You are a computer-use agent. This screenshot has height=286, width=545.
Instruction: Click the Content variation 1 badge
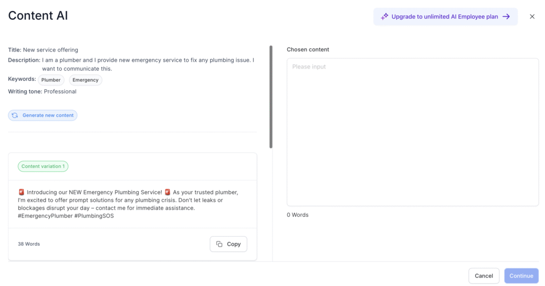pyautogui.click(x=43, y=166)
